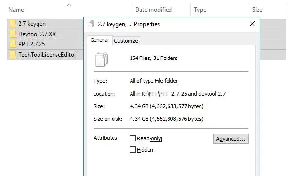Click the location path 'All in K:\PTT\PTT 2.7.25 and devtool 2.7'
Image resolution: width=301 pixels, height=176 pixels.
(x=178, y=94)
